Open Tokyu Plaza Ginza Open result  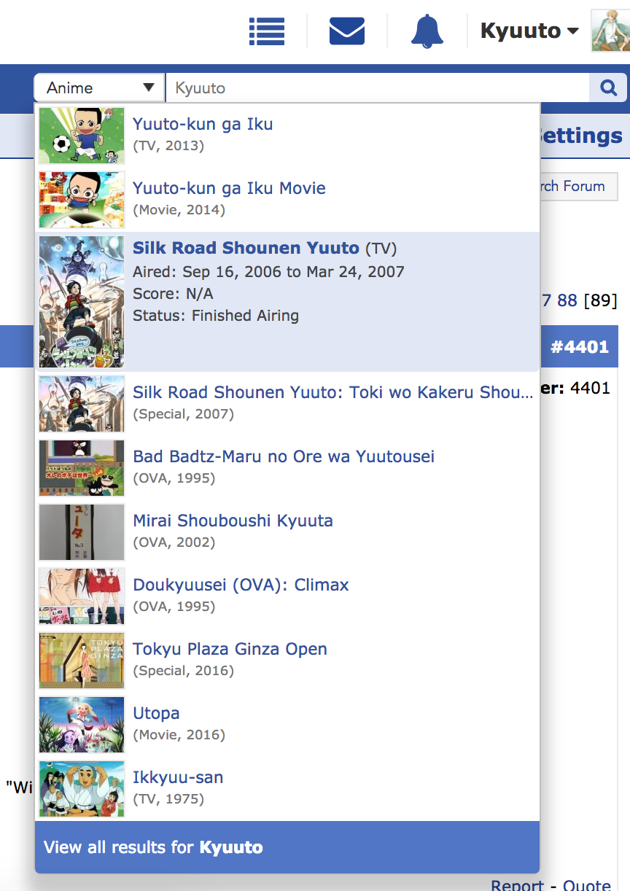pyautogui.click(x=230, y=649)
